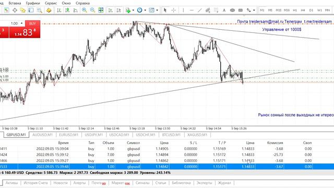The width and height of the screenshot is (334, 188).
Task: Open the История Счета terminal tab
Action: tap(35, 183)
